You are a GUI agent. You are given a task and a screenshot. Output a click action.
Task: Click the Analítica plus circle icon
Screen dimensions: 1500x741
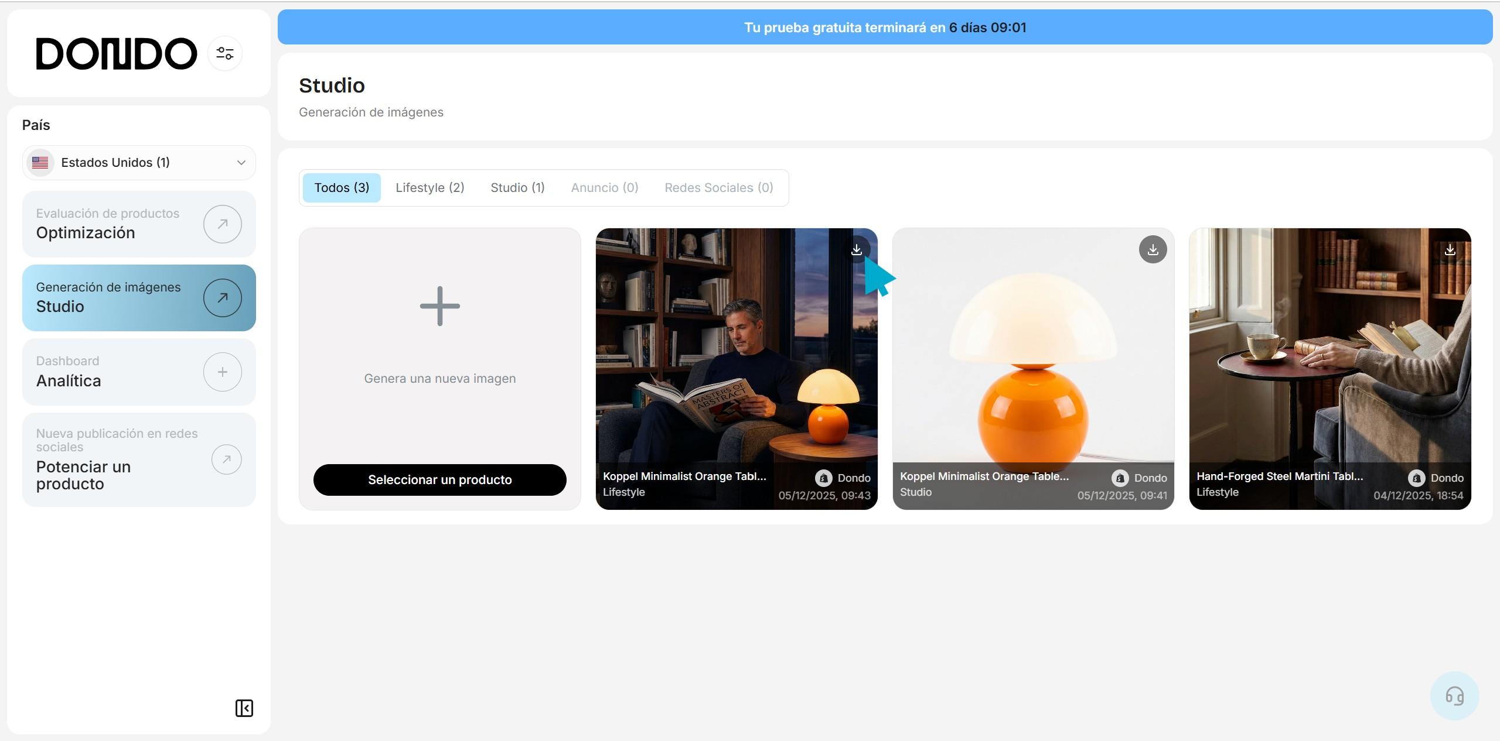[222, 372]
